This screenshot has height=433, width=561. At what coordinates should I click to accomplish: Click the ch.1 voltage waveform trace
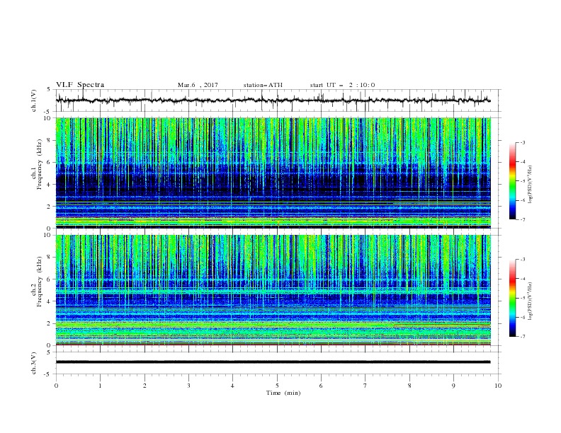coord(273,100)
